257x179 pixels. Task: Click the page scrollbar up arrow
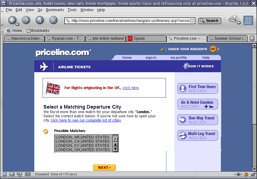[x=254, y=45]
